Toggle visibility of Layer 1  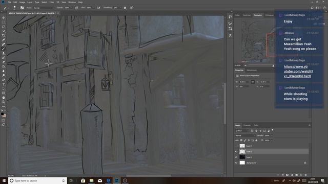(236, 157)
